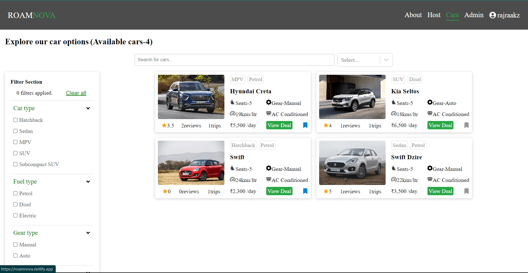
Task: Bookmark the Kia Seltos car
Action: (466, 125)
